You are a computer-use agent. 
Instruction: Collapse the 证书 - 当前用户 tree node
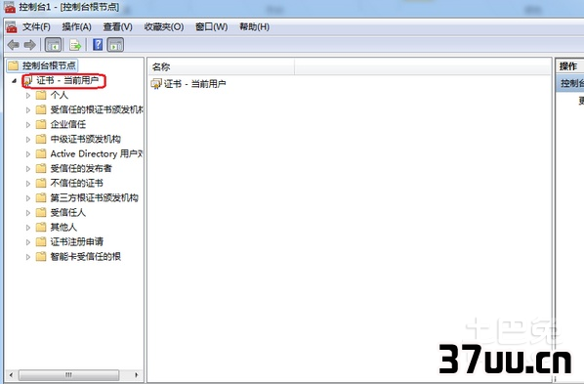point(14,80)
